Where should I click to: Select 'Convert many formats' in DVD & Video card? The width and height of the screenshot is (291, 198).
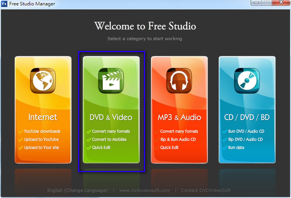pyautogui.click(x=111, y=131)
